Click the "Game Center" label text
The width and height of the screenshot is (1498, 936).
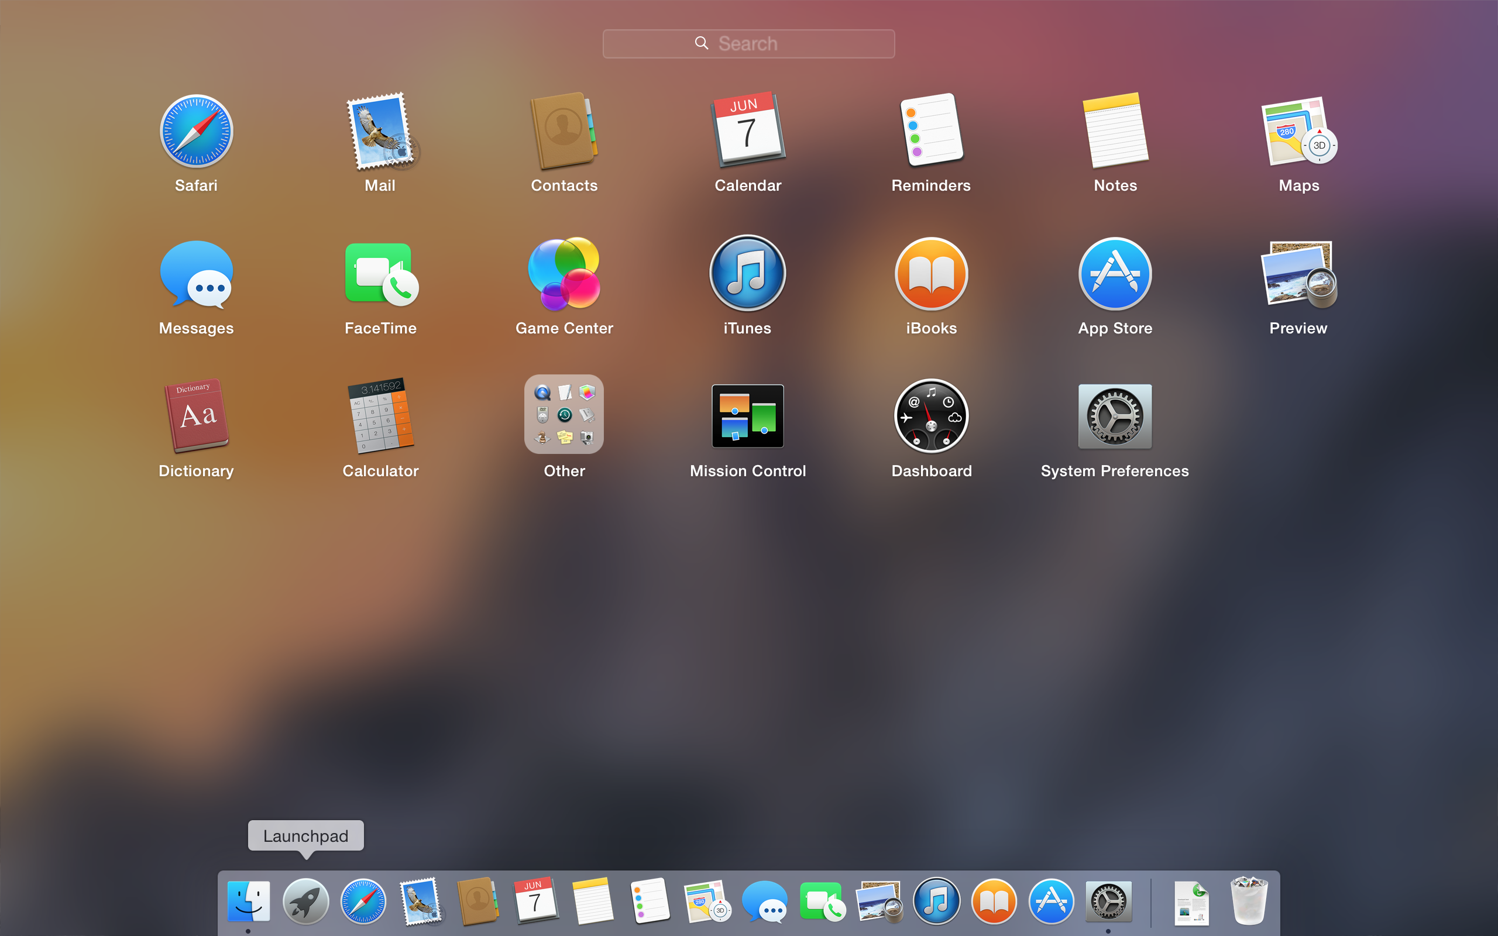pos(564,328)
